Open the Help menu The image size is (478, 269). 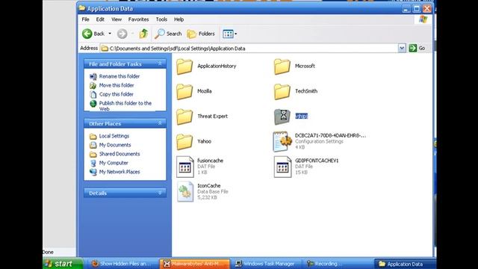click(179, 19)
